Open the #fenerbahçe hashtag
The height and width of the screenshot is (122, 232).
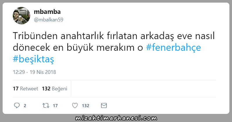point(173,48)
